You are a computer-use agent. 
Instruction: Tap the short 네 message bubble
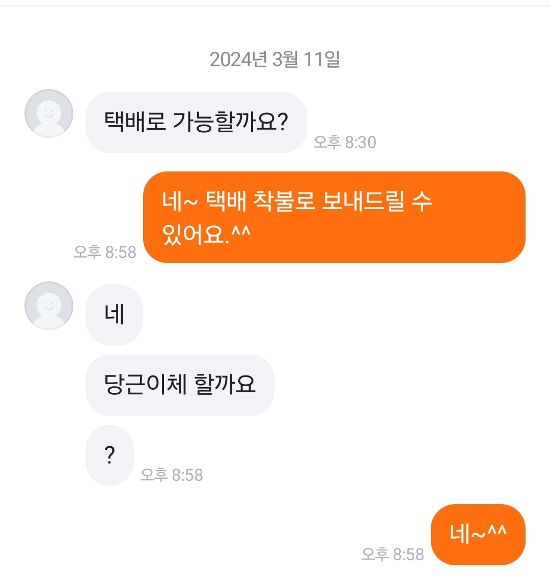(114, 314)
